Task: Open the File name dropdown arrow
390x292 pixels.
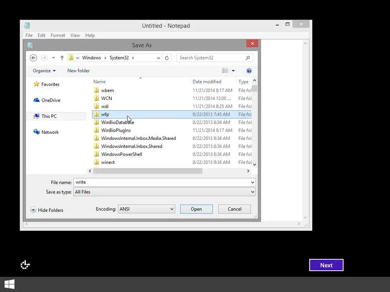Action: pos(253,182)
